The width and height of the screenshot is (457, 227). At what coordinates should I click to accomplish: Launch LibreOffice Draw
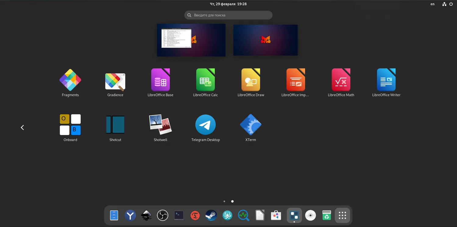tap(251, 80)
